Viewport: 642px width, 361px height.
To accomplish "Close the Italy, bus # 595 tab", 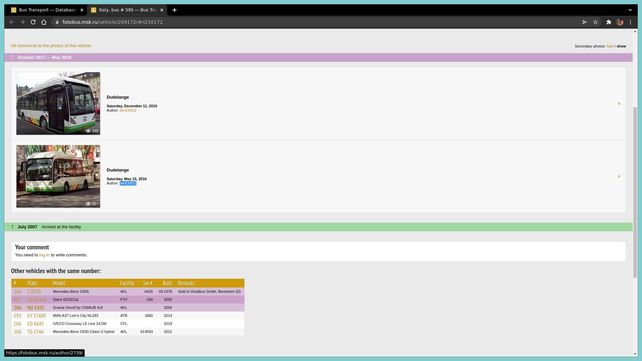I will [162, 10].
